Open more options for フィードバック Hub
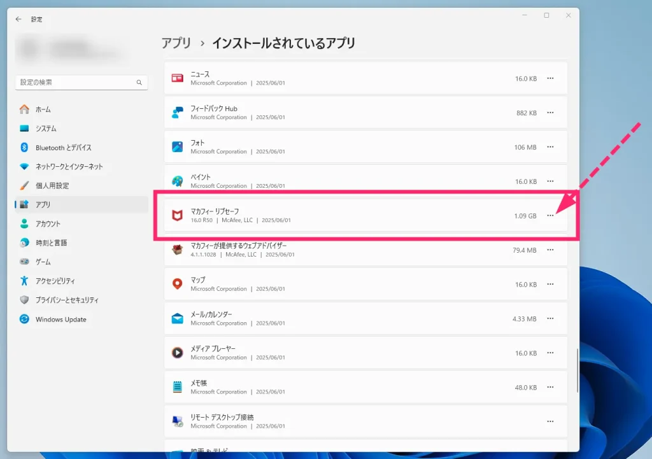Image resolution: width=652 pixels, height=459 pixels. pyautogui.click(x=551, y=113)
